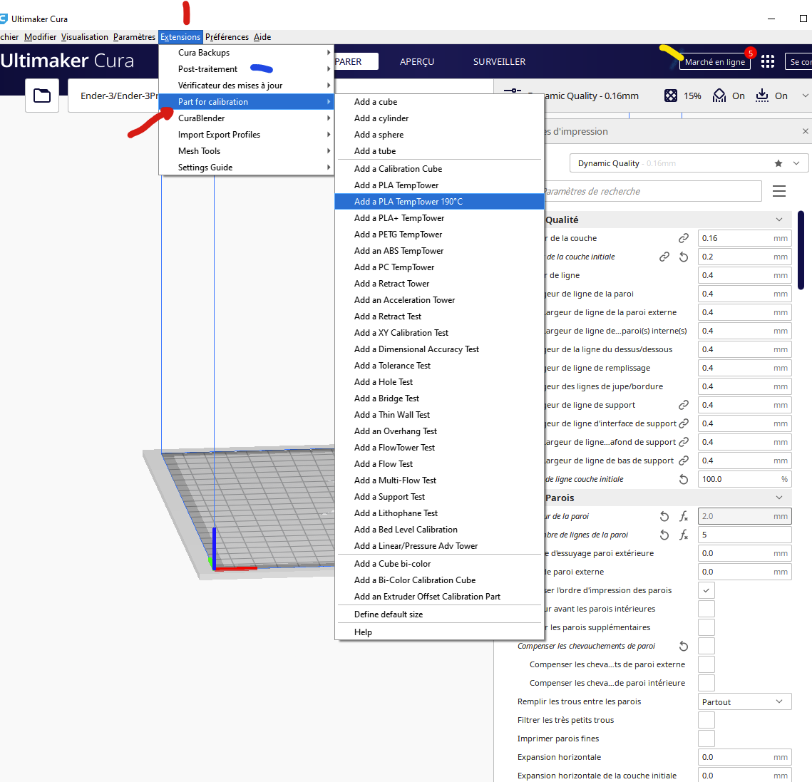This screenshot has width=812, height=782.
Task: Click the infill 15% icon
Action: click(x=671, y=96)
